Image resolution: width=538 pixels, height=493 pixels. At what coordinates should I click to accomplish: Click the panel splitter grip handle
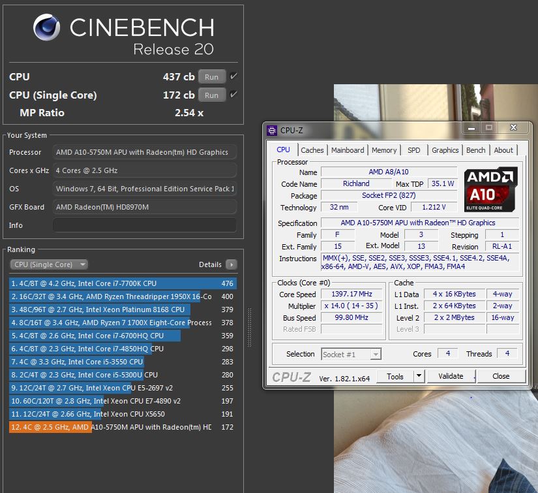[x=250, y=328]
